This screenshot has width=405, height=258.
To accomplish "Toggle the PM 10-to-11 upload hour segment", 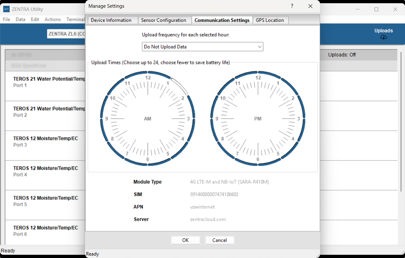I will click(226, 86).
